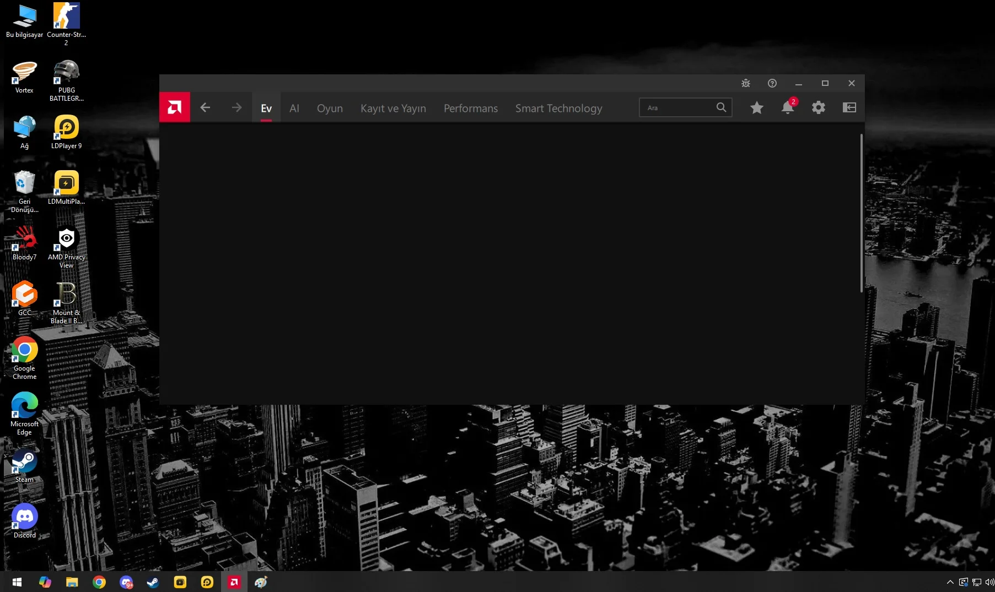This screenshot has width=995, height=592.
Task: Open the help question mark icon
Action: pos(772,83)
